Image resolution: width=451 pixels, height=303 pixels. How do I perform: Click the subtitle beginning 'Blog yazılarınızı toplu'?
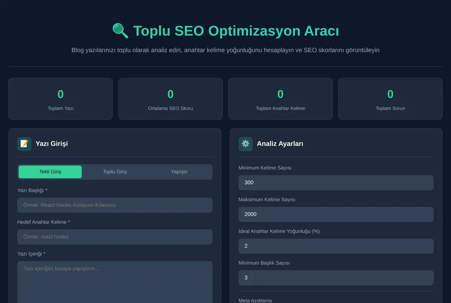click(x=225, y=50)
